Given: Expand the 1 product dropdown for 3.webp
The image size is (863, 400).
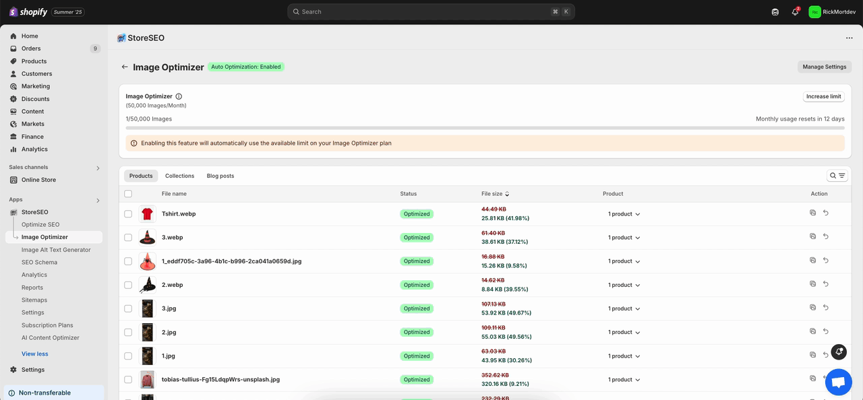Looking at the screenshot, I should (624, 238).
